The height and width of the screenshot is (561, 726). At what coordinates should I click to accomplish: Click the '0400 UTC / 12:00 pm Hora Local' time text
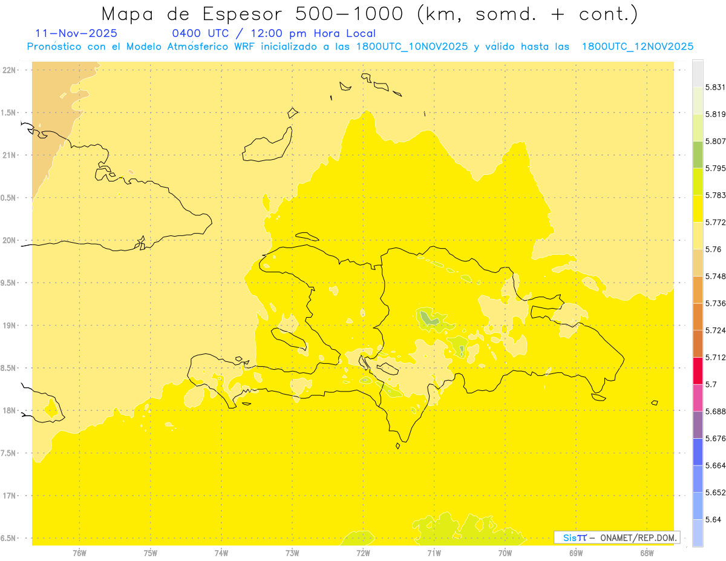(x=274, y=34)
